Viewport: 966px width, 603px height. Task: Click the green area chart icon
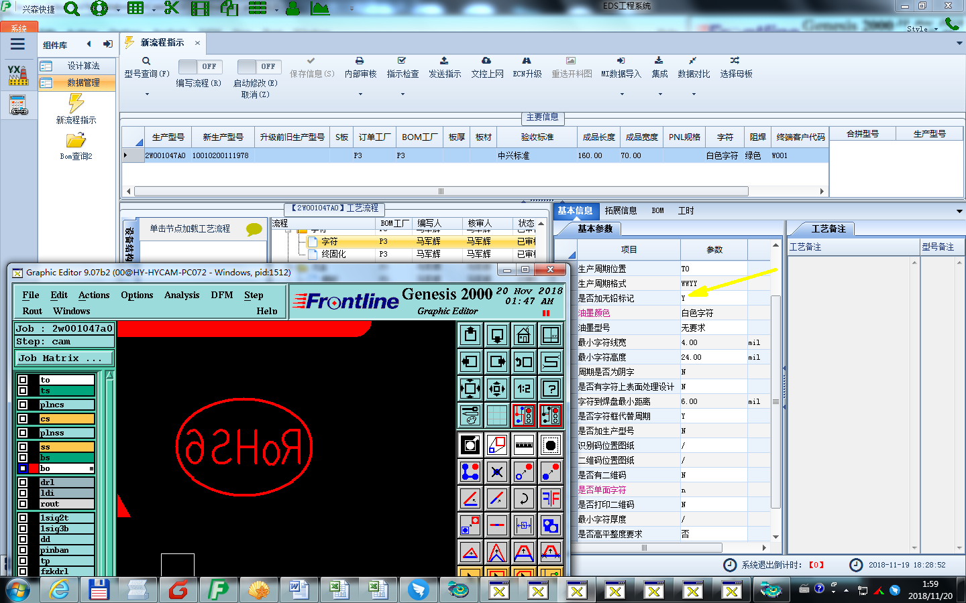(x=321, y=8)
